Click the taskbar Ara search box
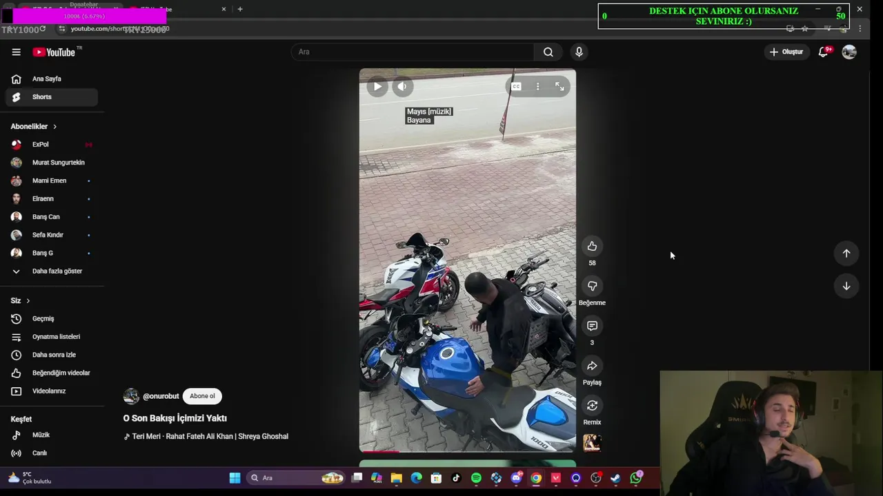The width and height of the screenshot is (883, 496). pyautogui.click(x=297, y=477)
